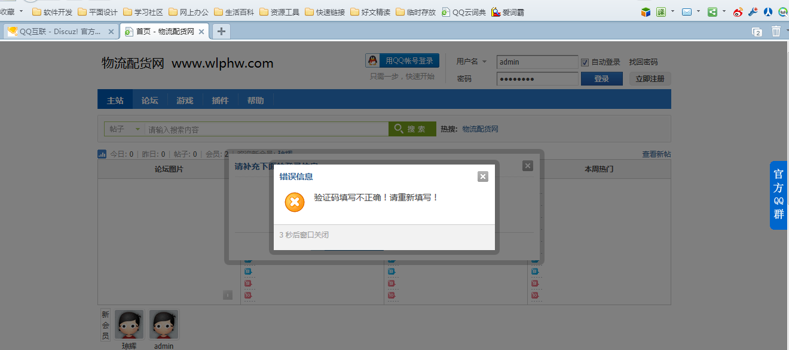Open the 查看新帖 link
The image size is (789, 350).
(656, 154)
